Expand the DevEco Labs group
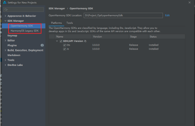Image resolution: width=195 pixels, height=126 pixels. (x=5, y=65)
